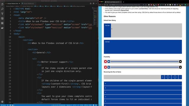Click the feedback smiley in status bar
The height and width of the screenshot is (106, 189).
[94, 105]
